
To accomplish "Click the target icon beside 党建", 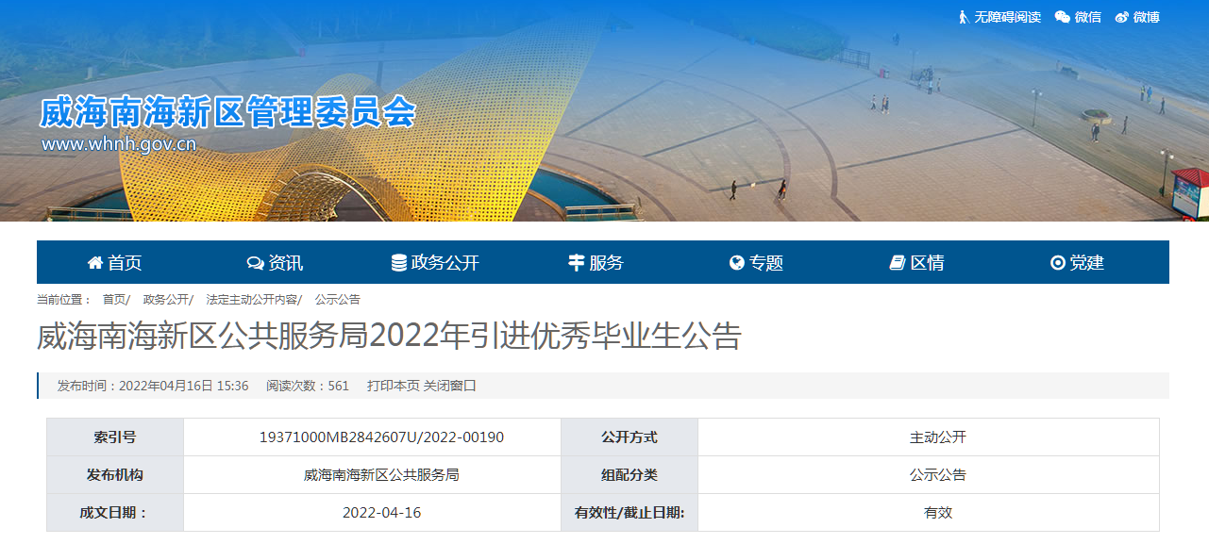I will pyautogui.click(x=1058, y=263).
